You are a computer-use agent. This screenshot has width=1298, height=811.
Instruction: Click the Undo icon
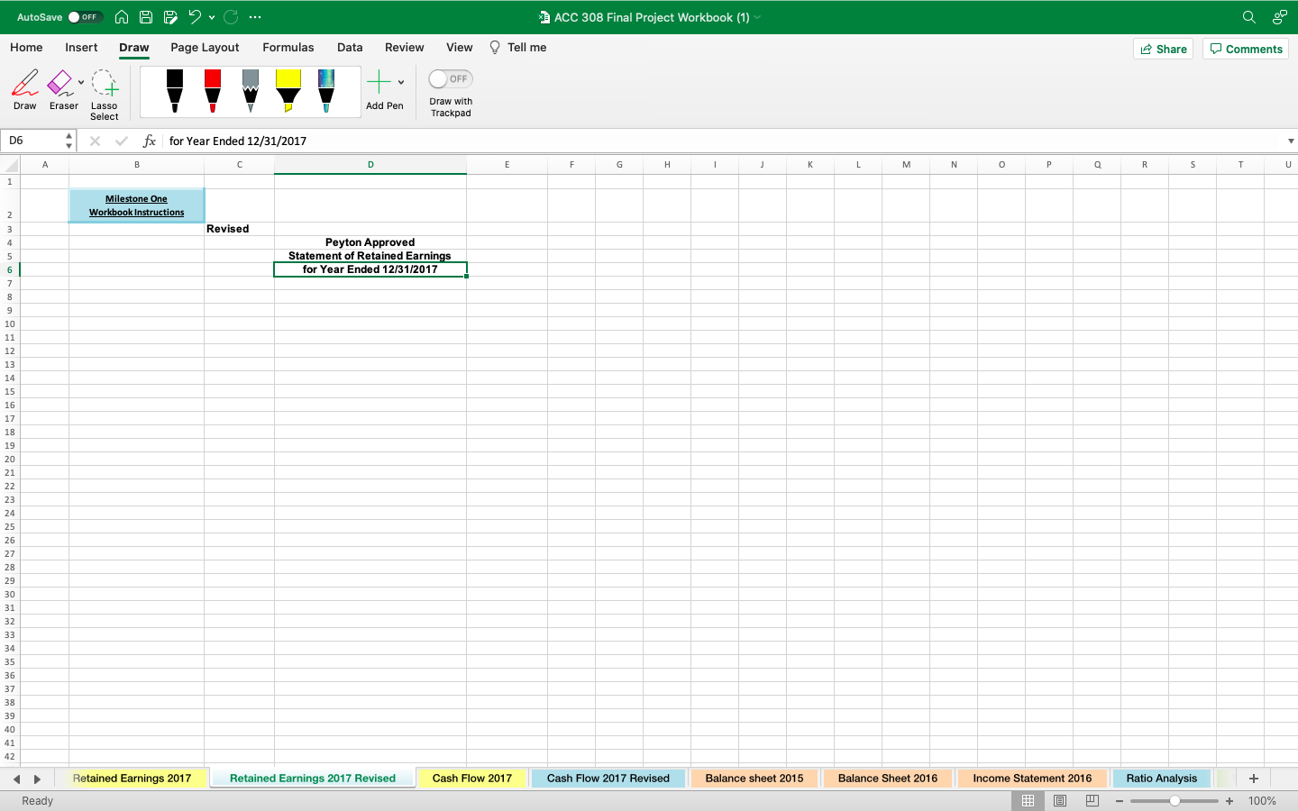[197, 16]
